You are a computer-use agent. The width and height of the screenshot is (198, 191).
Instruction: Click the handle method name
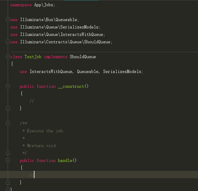point(65,160)
